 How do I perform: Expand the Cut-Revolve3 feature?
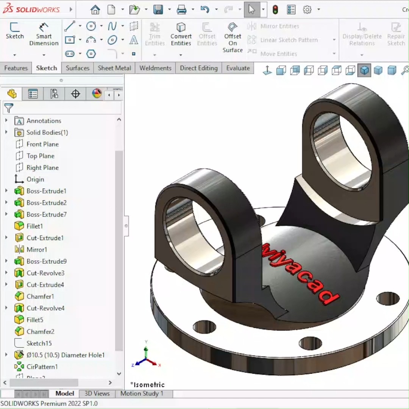[x=6, y=273]
